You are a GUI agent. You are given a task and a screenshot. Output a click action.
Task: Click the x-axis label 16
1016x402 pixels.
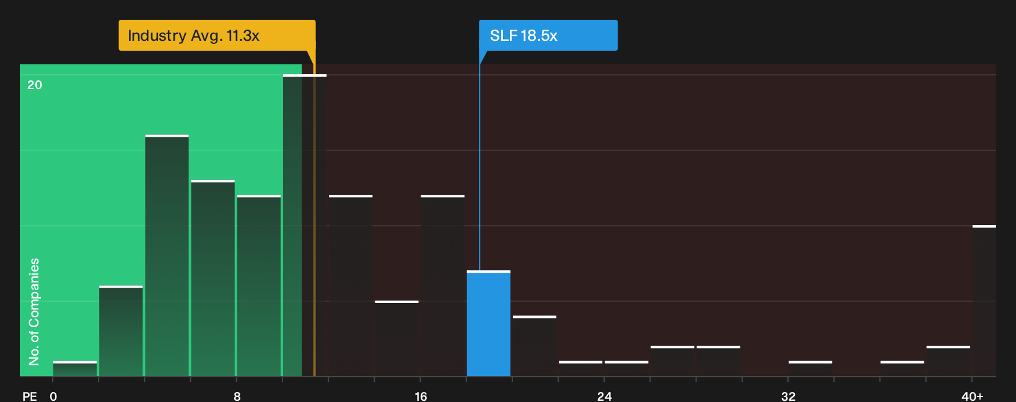[421, 396]
